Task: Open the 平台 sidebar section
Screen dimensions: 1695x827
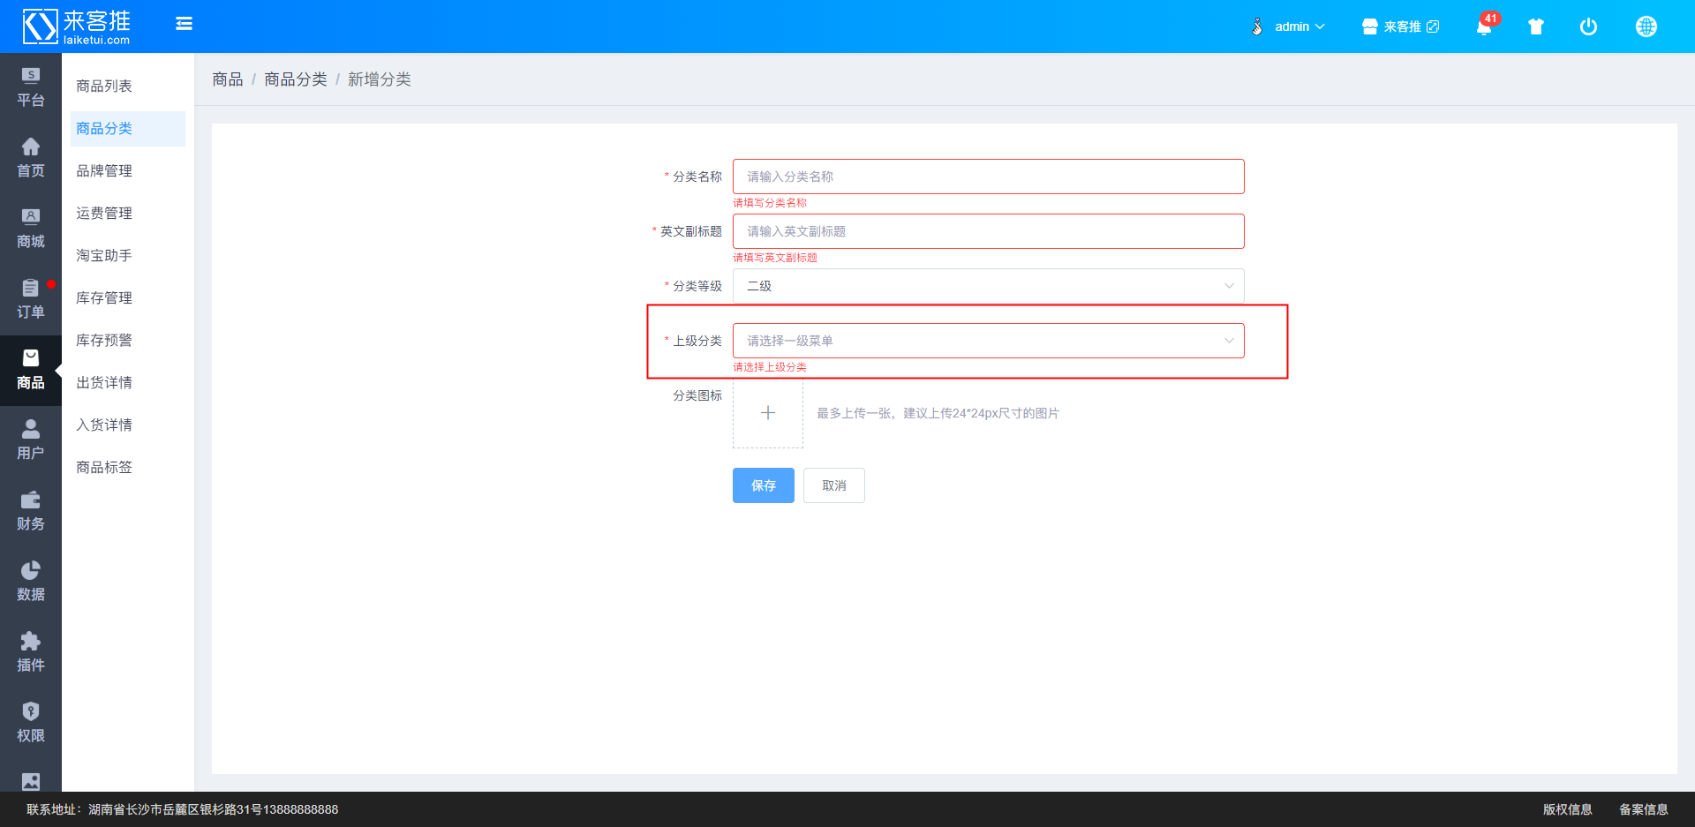Action: click(x=31, y=88)
